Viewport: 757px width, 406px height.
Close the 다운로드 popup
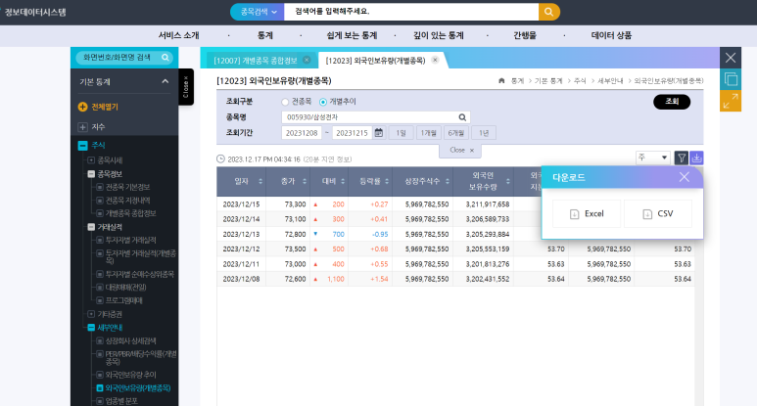point(685,177)
